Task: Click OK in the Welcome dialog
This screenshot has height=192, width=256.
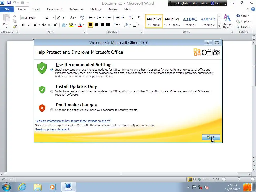Action: pos(211,137)
